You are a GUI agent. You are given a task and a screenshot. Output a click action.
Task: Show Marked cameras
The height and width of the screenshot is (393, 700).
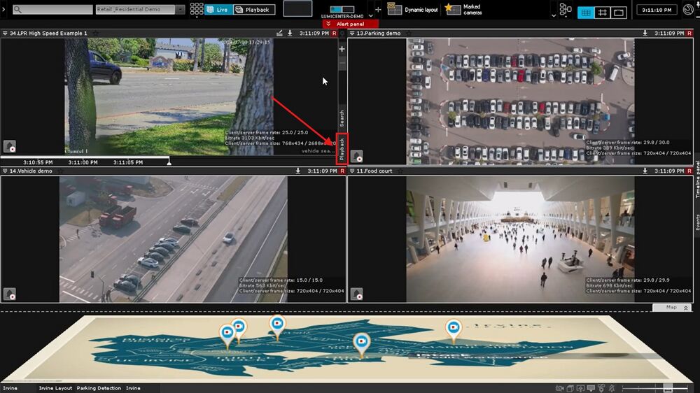(463, 10)
